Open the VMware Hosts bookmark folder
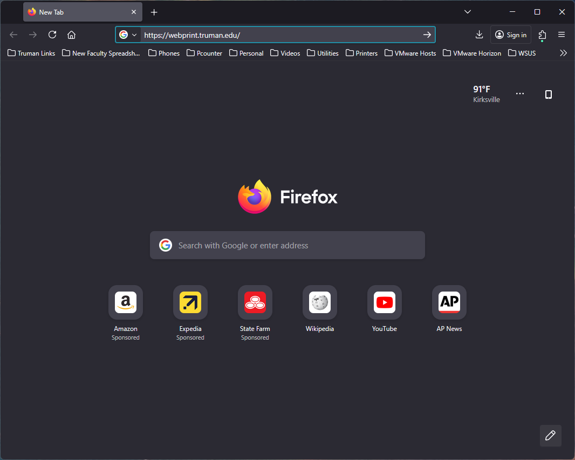Viewport: 575px width, 460px height. coord(410,53)
